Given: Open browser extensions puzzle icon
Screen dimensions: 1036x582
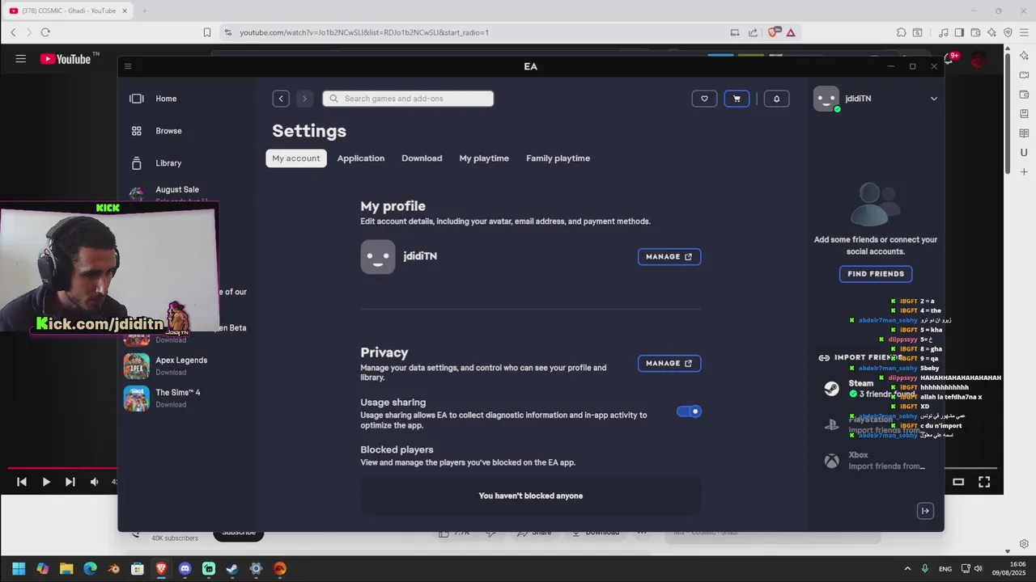Looking at the screenshot, I should pos(901,32).
